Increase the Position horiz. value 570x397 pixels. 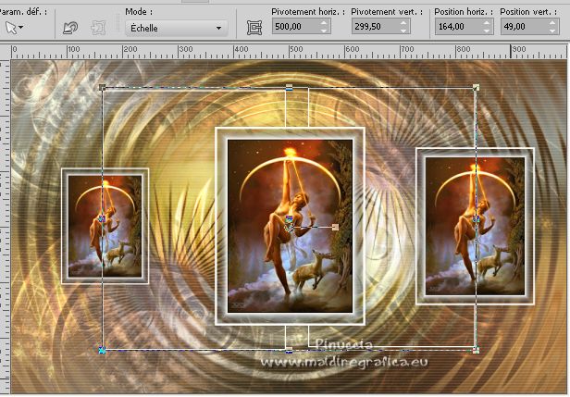coord(487,23)
